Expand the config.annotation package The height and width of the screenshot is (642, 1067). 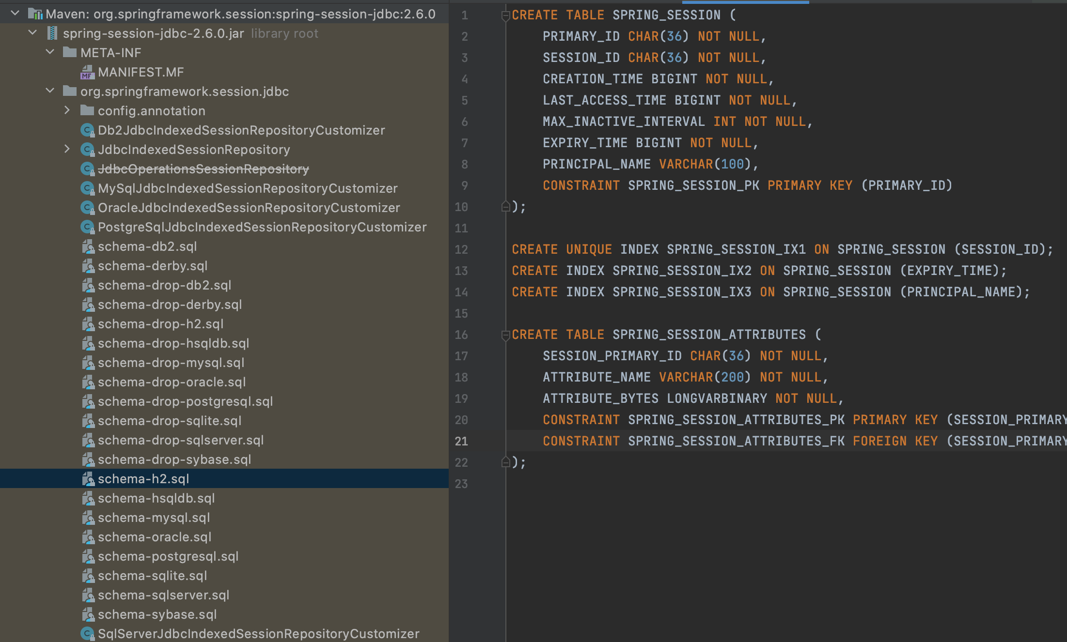click(x=67, y=110)
